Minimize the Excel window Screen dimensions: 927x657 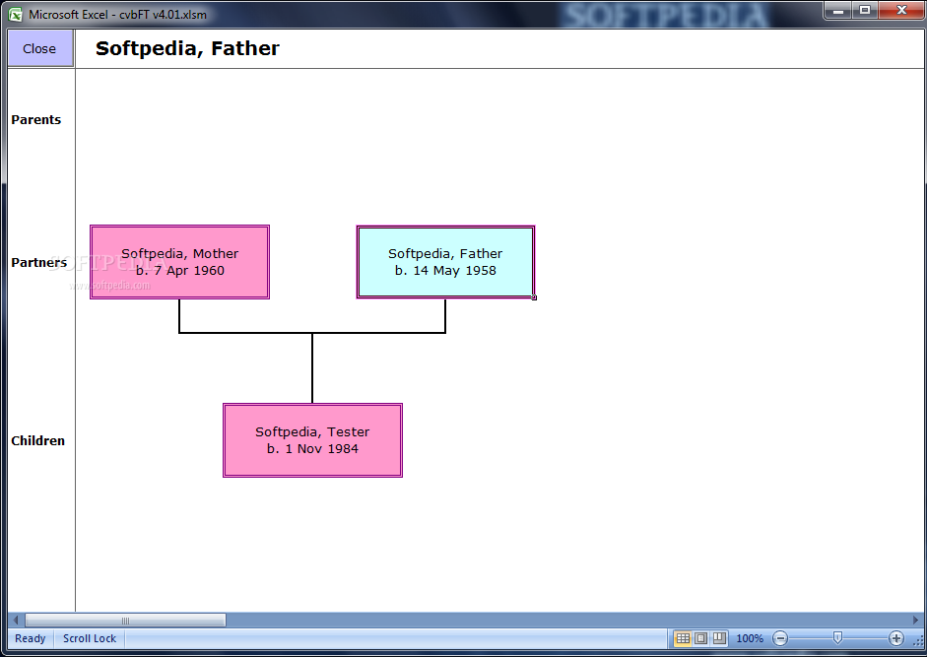pyautogui.click(x=837, y=11)
